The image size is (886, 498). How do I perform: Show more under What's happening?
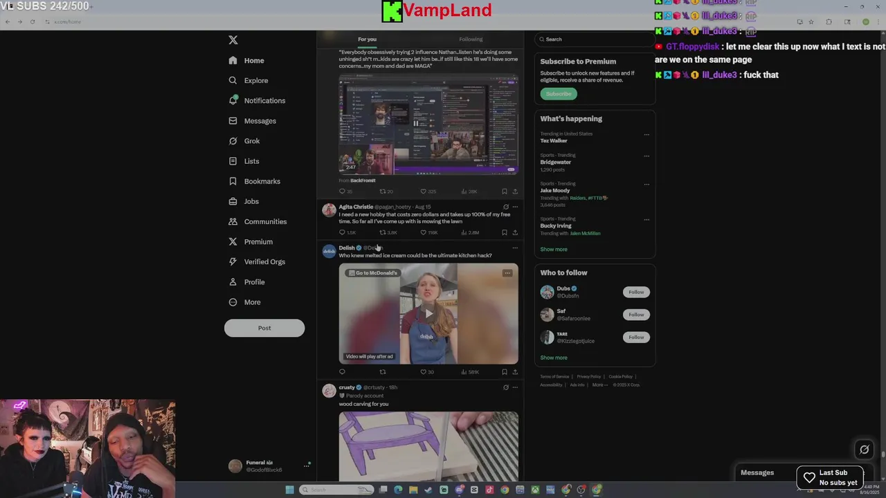[x=554, y=249]
